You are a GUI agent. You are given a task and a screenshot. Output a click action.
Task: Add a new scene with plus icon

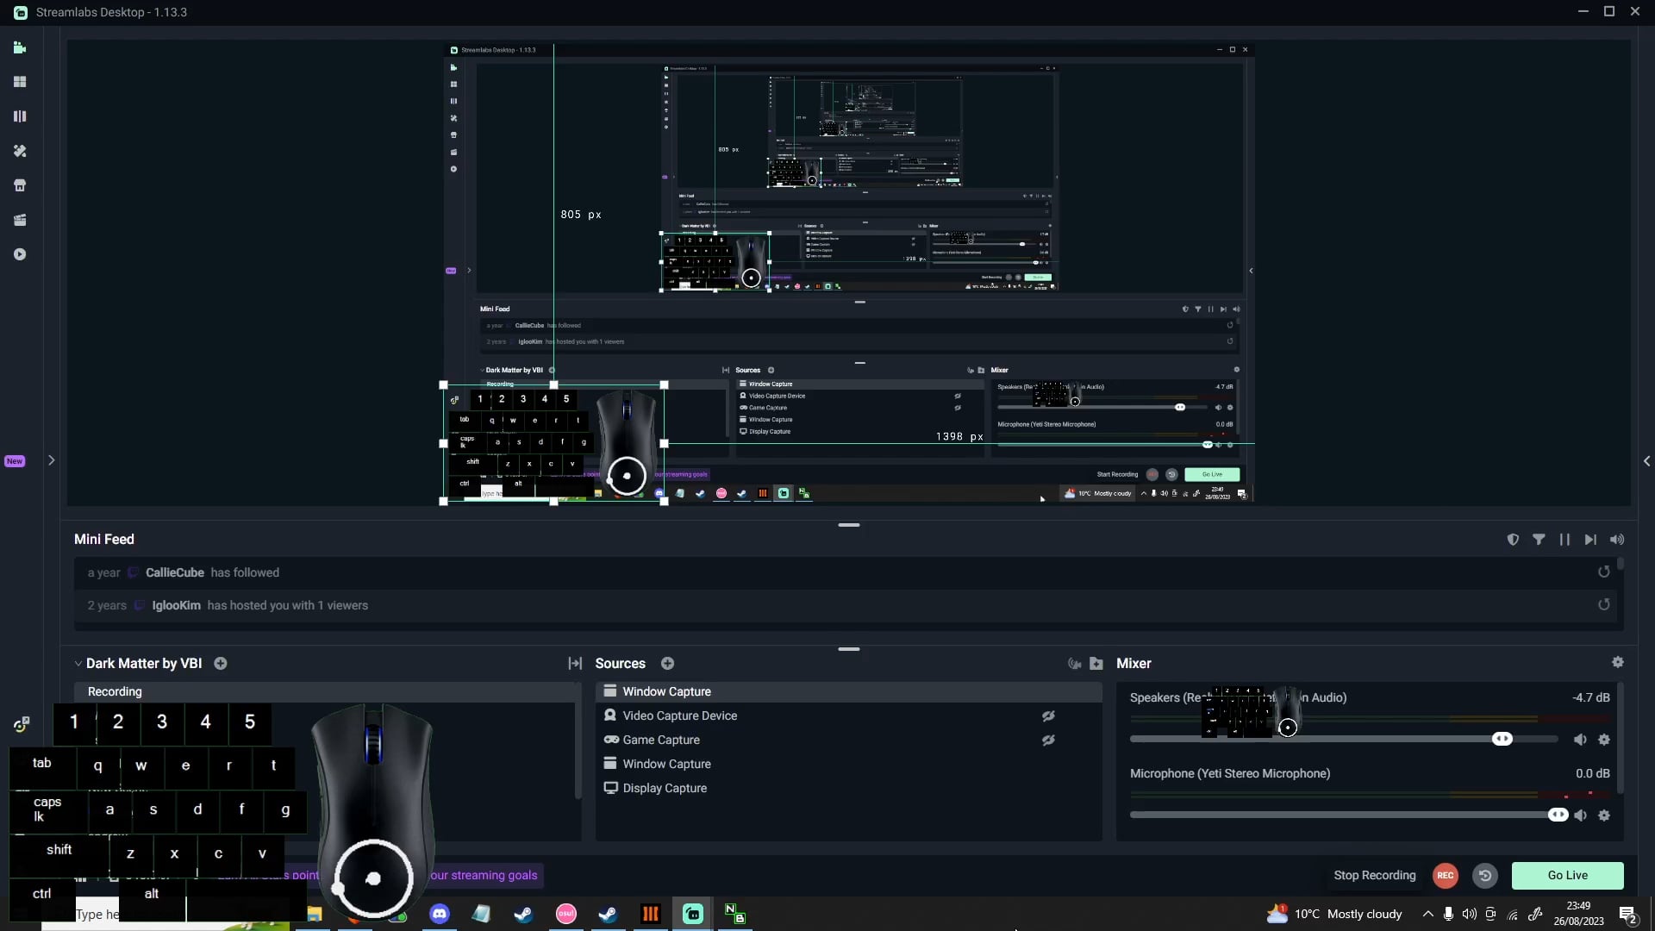tap(221, 664)
